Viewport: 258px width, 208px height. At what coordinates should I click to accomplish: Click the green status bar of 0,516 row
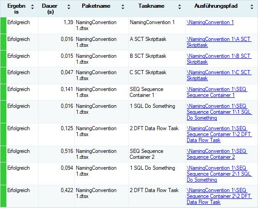click(x=3, y=154)
